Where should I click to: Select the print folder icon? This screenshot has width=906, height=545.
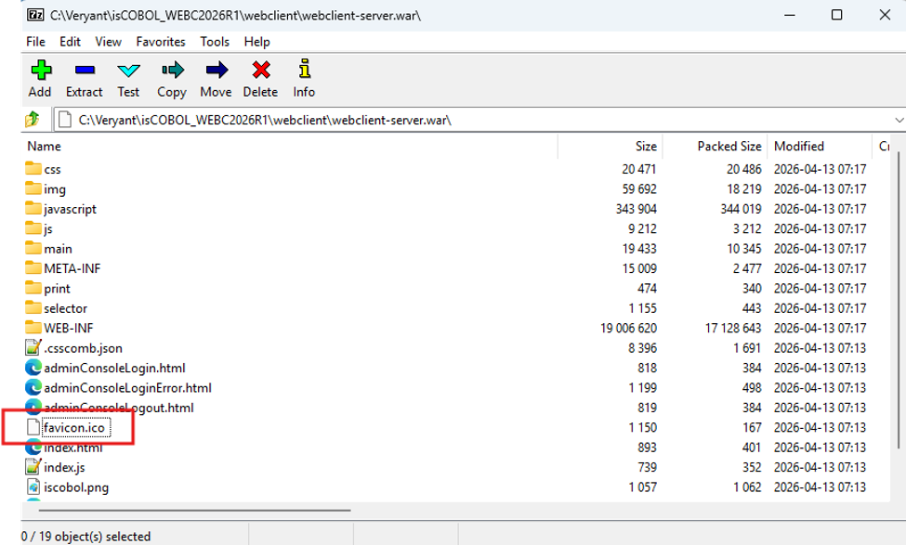[33, 288]
